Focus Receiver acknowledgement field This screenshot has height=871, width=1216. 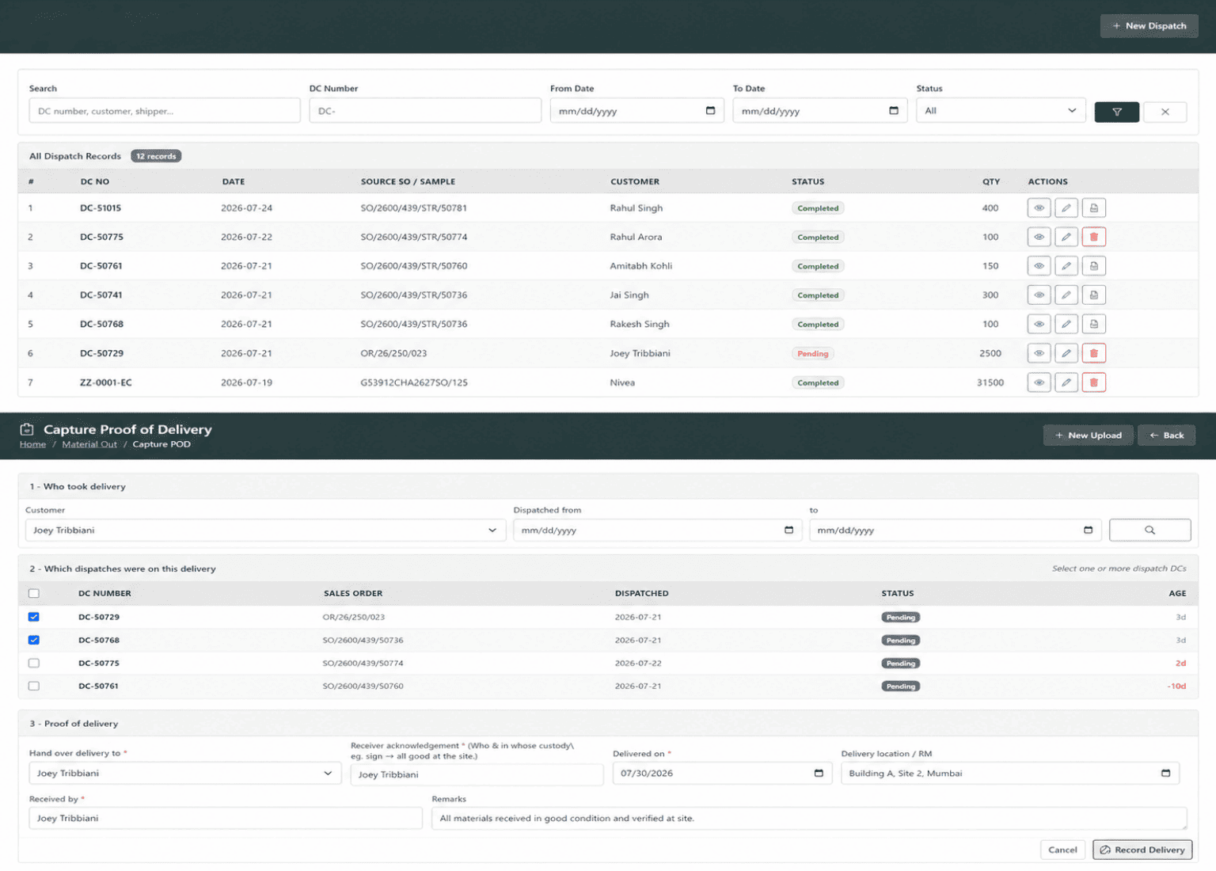click(x=477, y=774)
